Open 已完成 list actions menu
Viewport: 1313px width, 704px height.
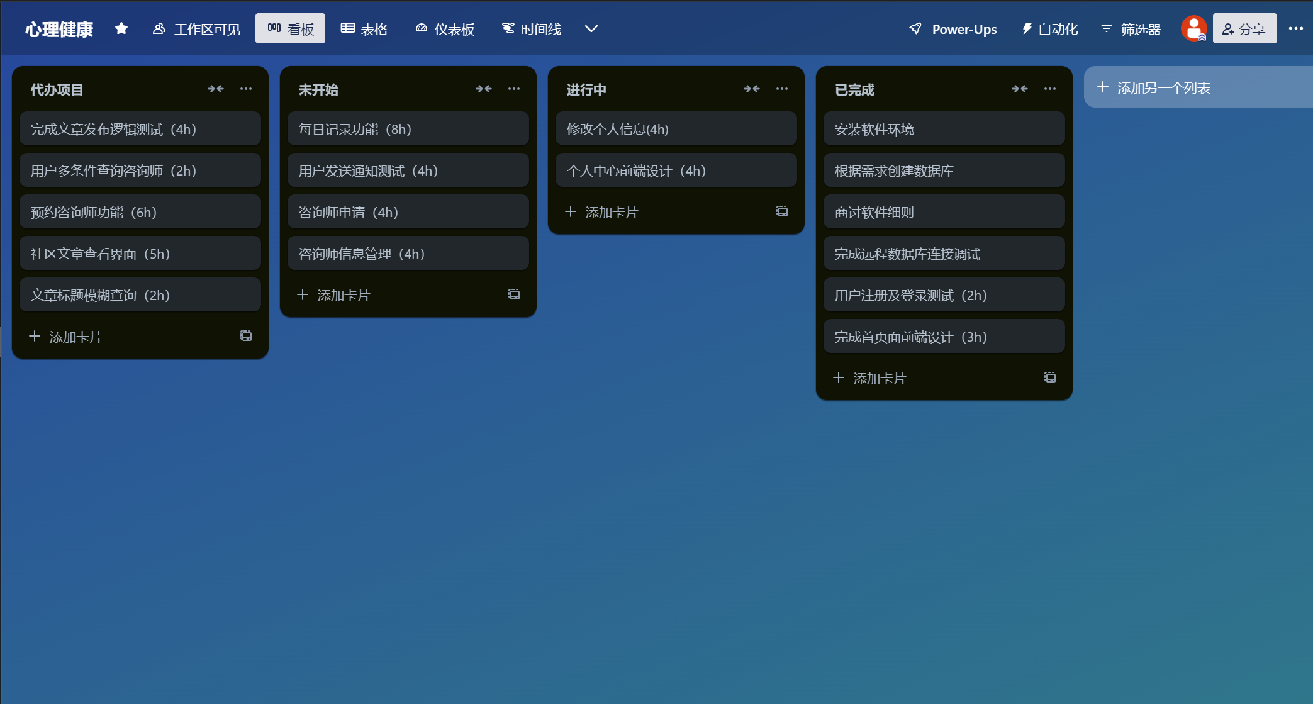coord(1050,89)
